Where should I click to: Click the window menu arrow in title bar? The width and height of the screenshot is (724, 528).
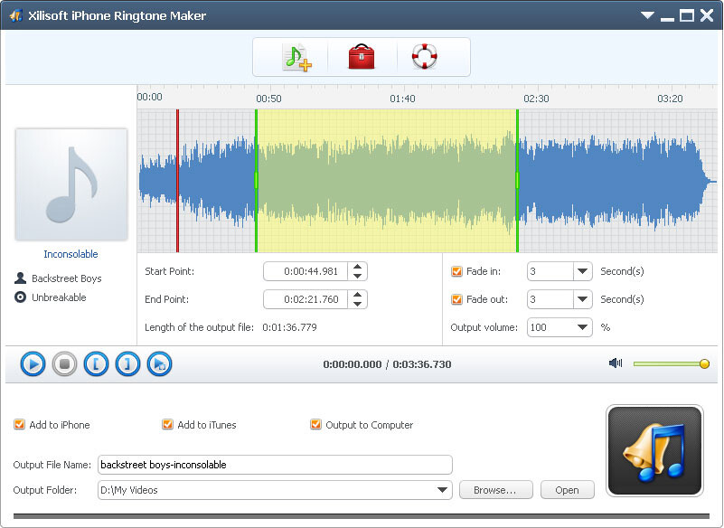click(x=647, y=15)
